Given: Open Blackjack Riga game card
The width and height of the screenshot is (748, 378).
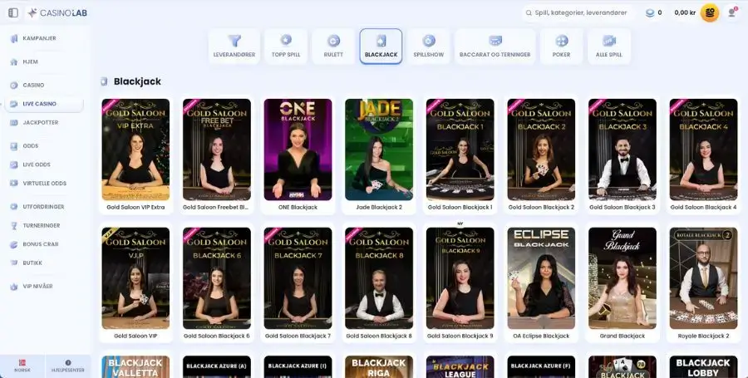Looking at the screenshot, I should 379,366.
